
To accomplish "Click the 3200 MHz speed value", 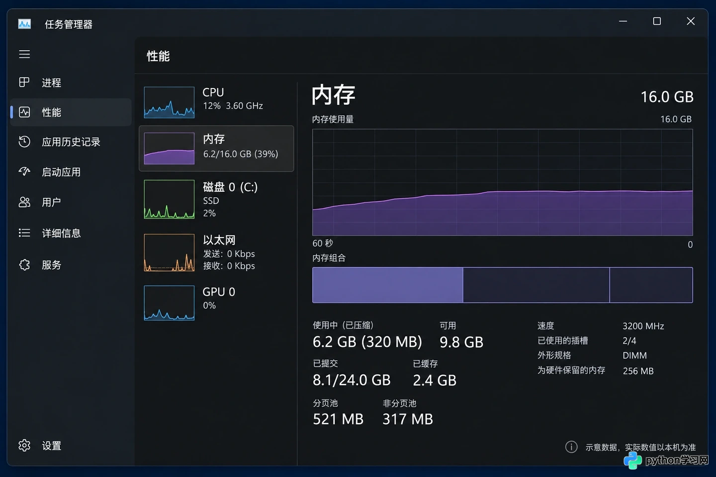I will 643,326.
